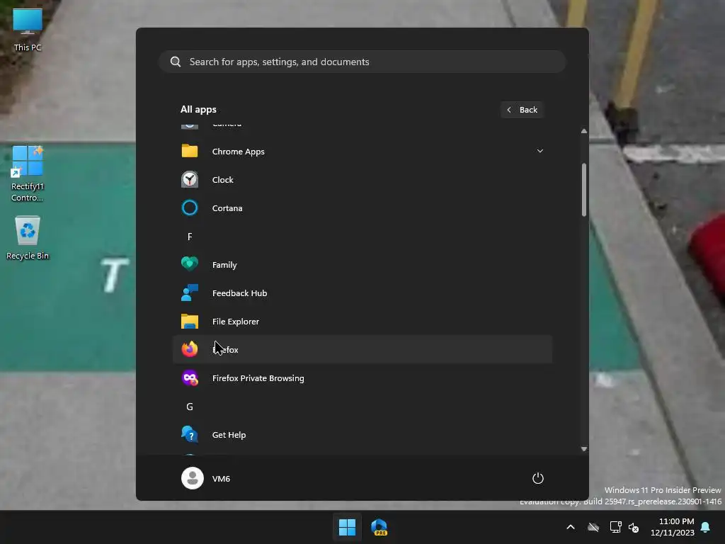Open the Chrome Apps folder icon
This screenshot has width=725, height=544.
point(190,152)
